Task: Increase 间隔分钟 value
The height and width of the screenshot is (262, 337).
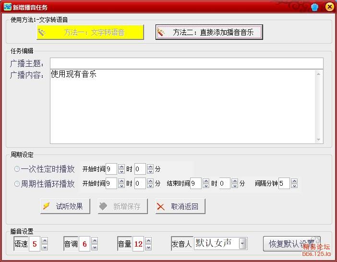Action: 294,181
